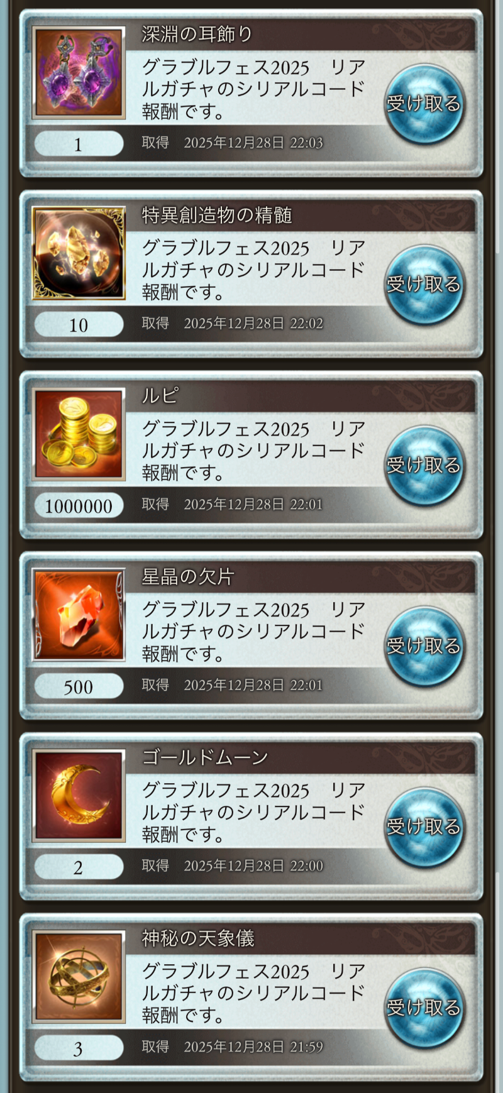Tap the 10 quantity badge for 特異創造物の精髄
503x1093 pixels.
(79, 325)
